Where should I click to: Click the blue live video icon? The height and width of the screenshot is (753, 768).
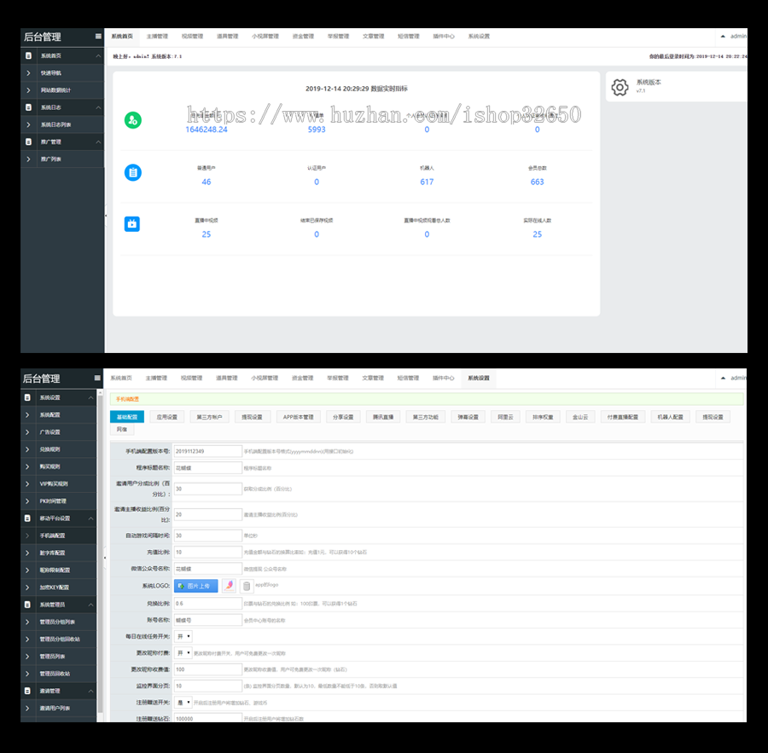tap(131, 223)
